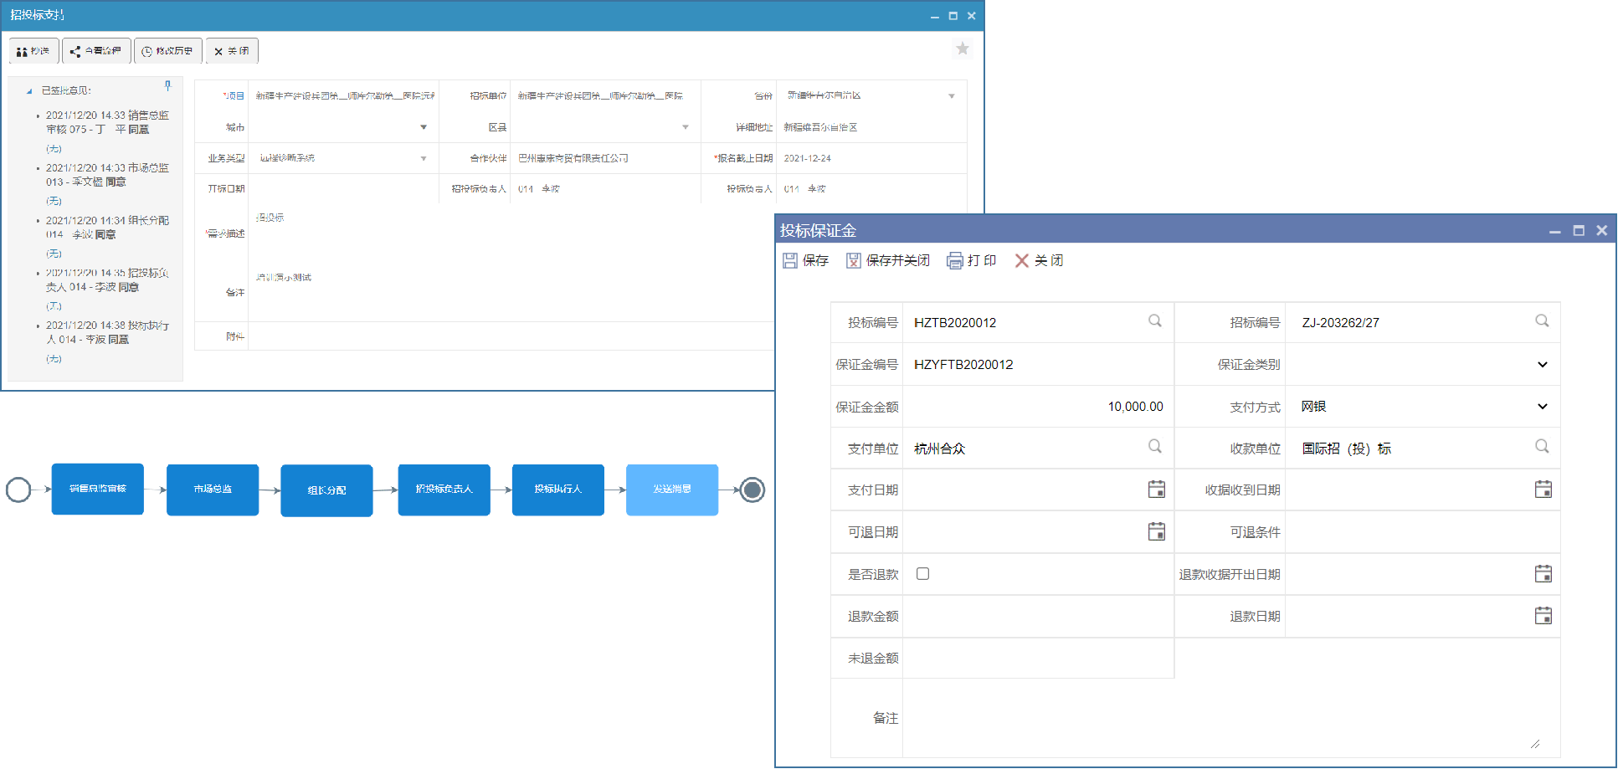This screenshot has width=1618, height=769.
Task: Open the 支付日期 calendar picker
Action: pos(1157,490)
